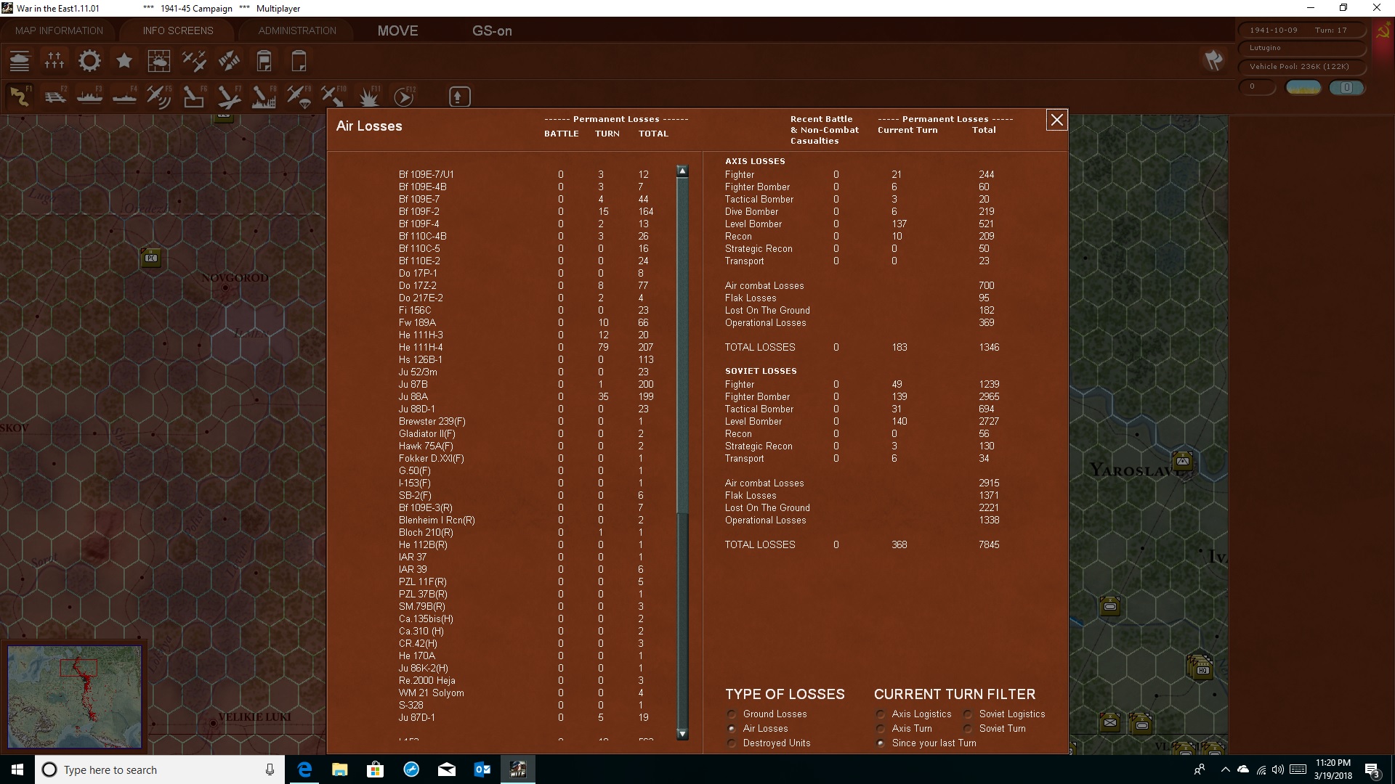Click the Ju 87B aircraft row
Screen dimensions: 1395x784
click(526, 385)
